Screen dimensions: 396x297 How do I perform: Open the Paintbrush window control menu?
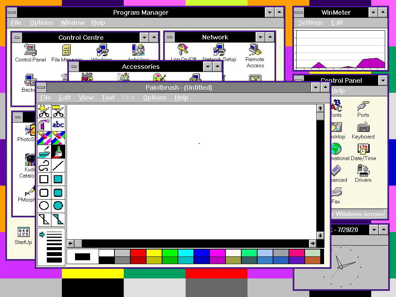click(x=41, y=87)
